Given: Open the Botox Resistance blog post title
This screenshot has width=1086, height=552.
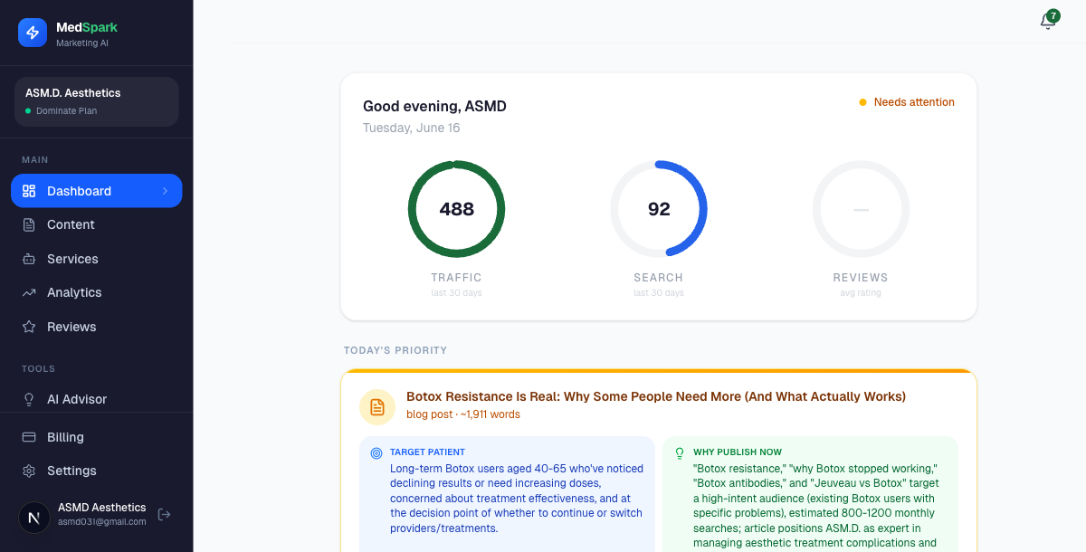Looking at the screenshot, I should (656, 396).
